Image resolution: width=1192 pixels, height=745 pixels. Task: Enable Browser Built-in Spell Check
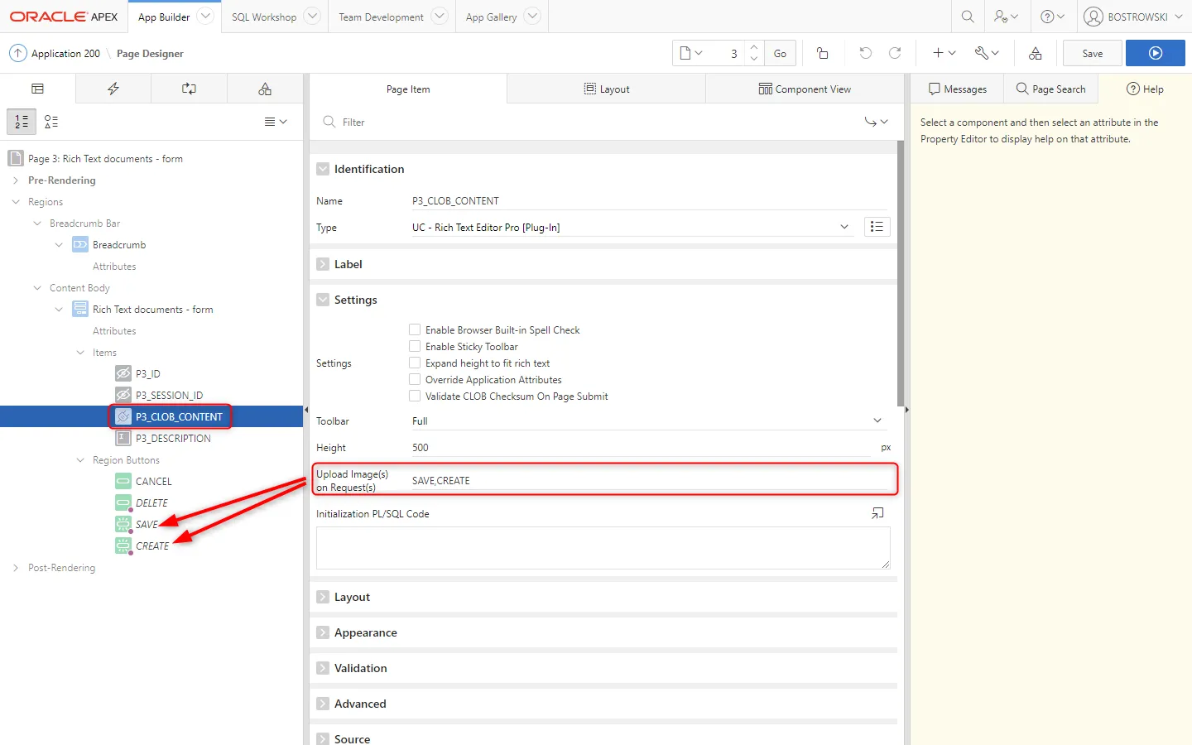pos(415,329)
